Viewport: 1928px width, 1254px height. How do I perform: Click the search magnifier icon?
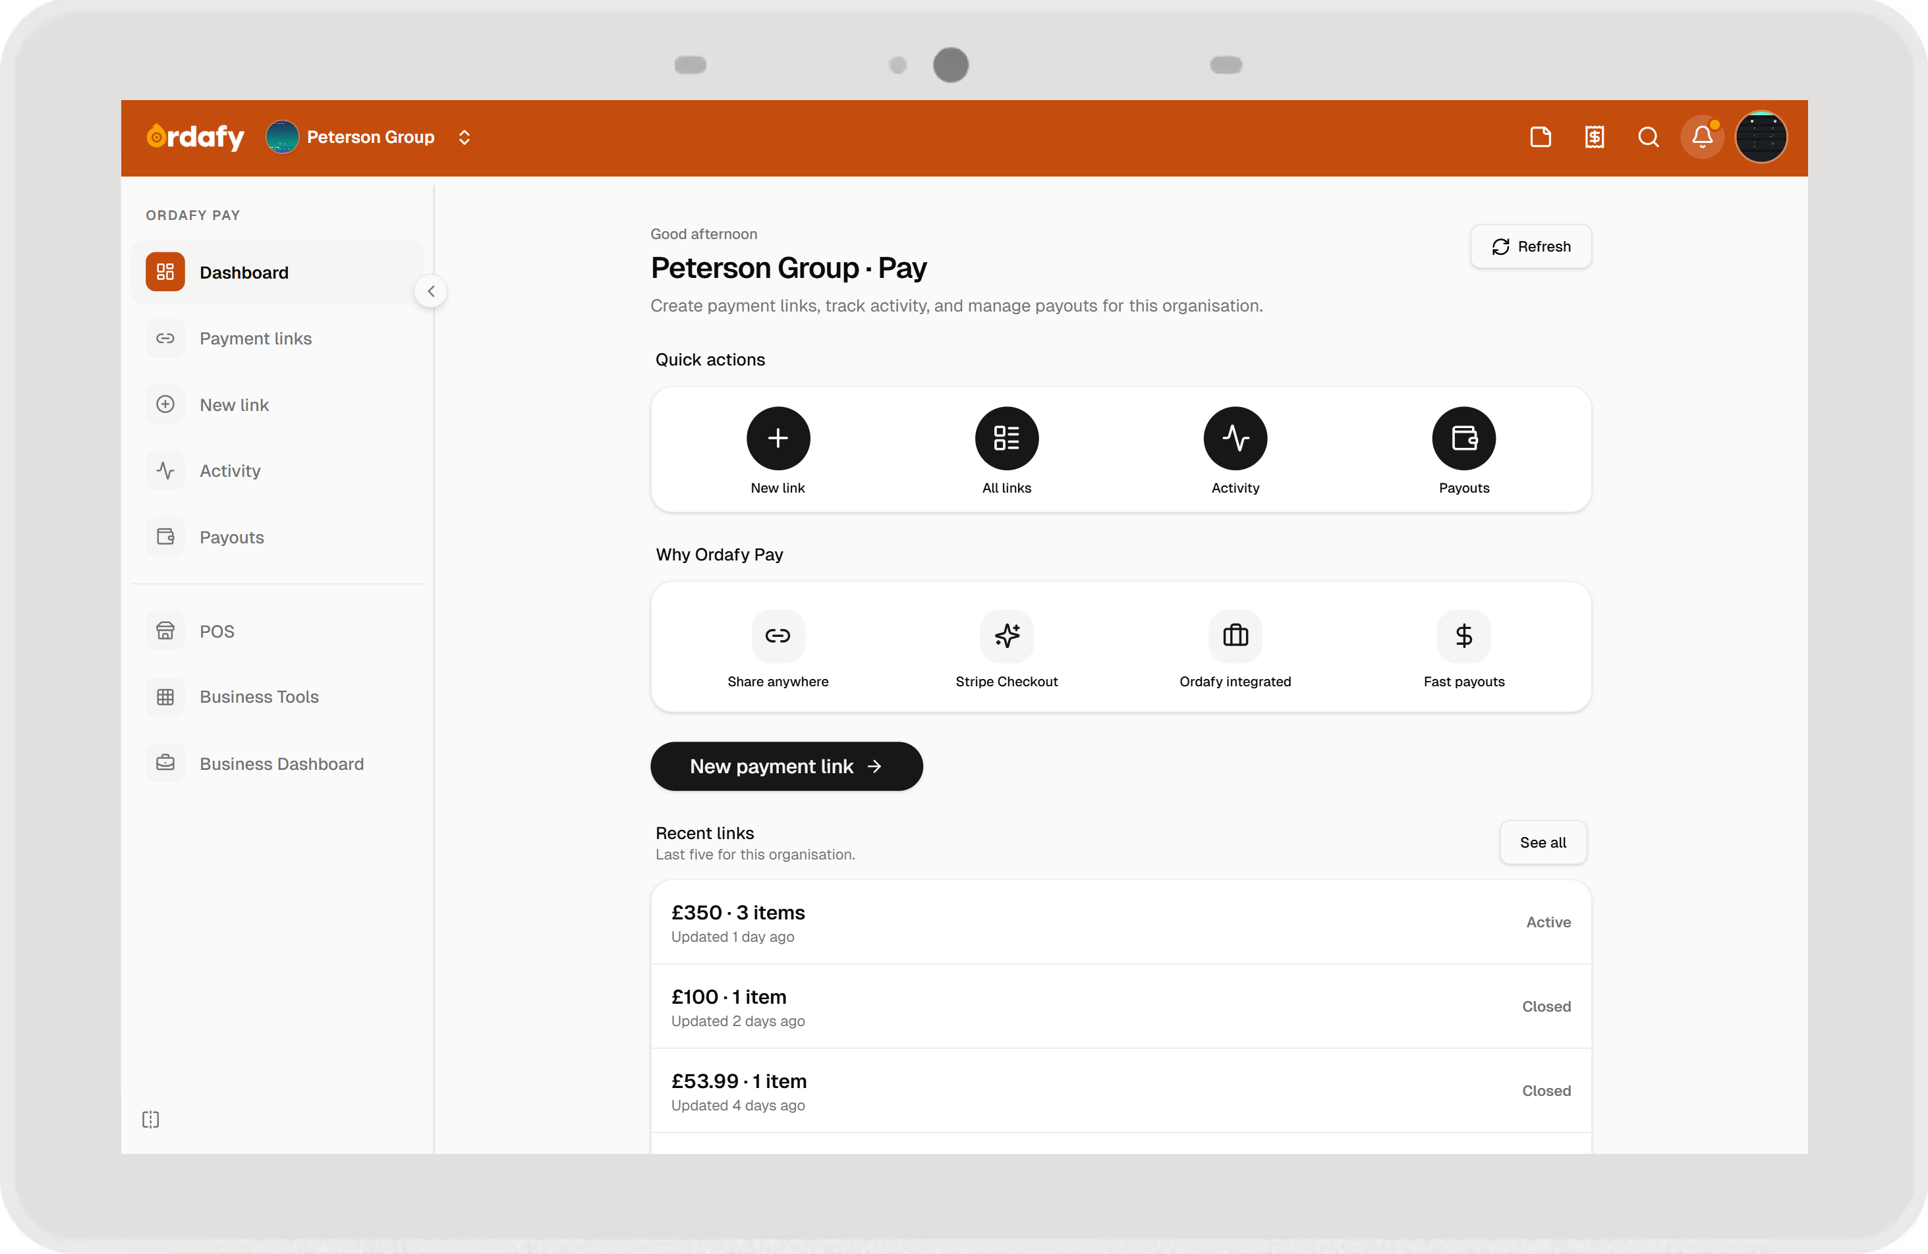1649,137
